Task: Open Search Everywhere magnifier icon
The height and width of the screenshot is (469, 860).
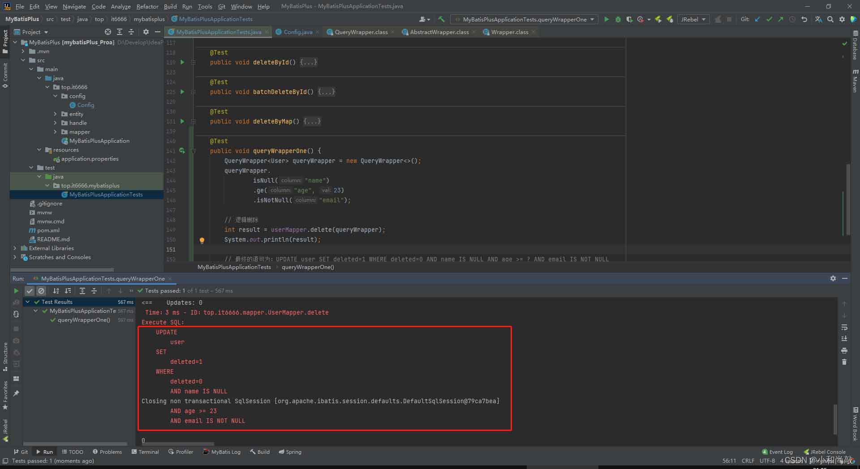Action: [830, 19]
